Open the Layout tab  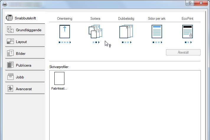point(25,42)
